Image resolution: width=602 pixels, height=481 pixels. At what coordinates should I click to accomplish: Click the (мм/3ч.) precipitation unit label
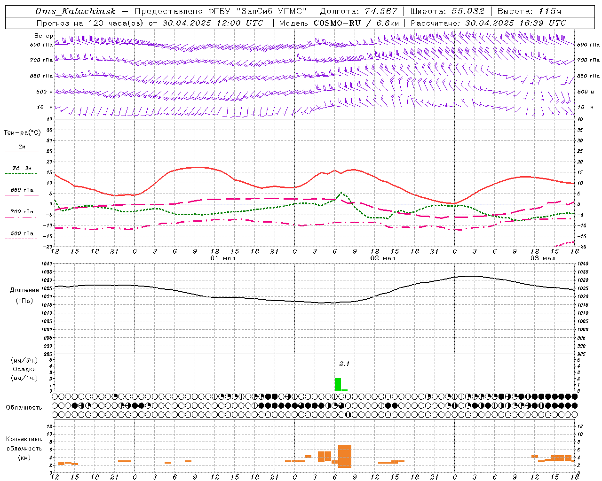[x=24, y=360]
